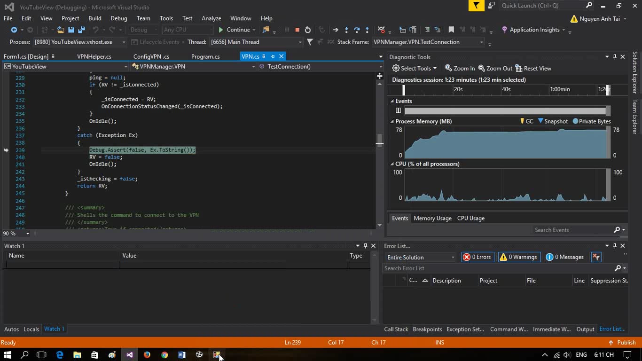Open the Thread dropdown for Main Thread
The image size is (642, 361).
click(x=300, y=42)
